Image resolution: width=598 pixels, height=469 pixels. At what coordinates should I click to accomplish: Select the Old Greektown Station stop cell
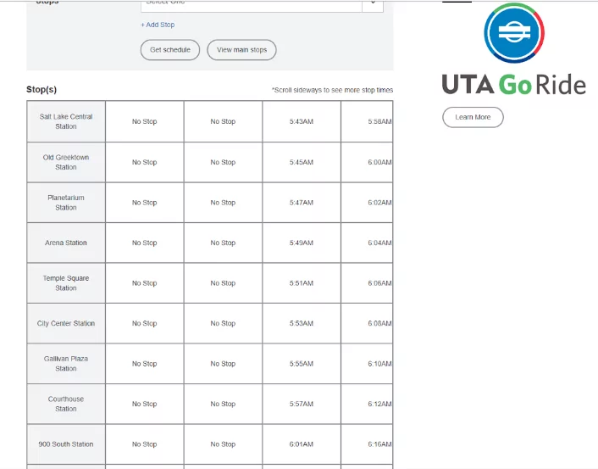(66, 162)
